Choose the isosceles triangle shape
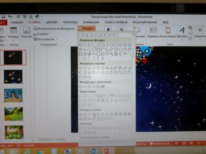 (x=89, y=45)
